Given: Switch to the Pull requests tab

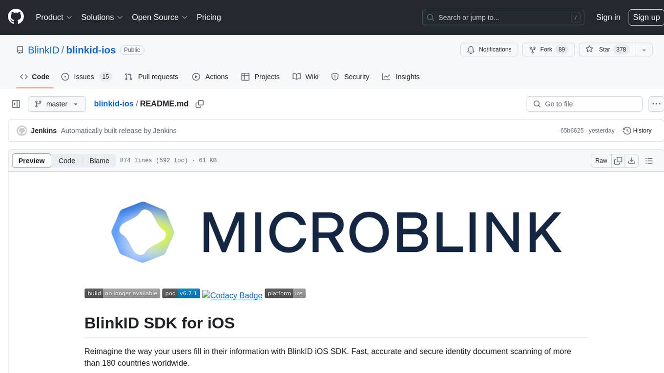Looking at the screenshot, I should click(x=151, y=77).
